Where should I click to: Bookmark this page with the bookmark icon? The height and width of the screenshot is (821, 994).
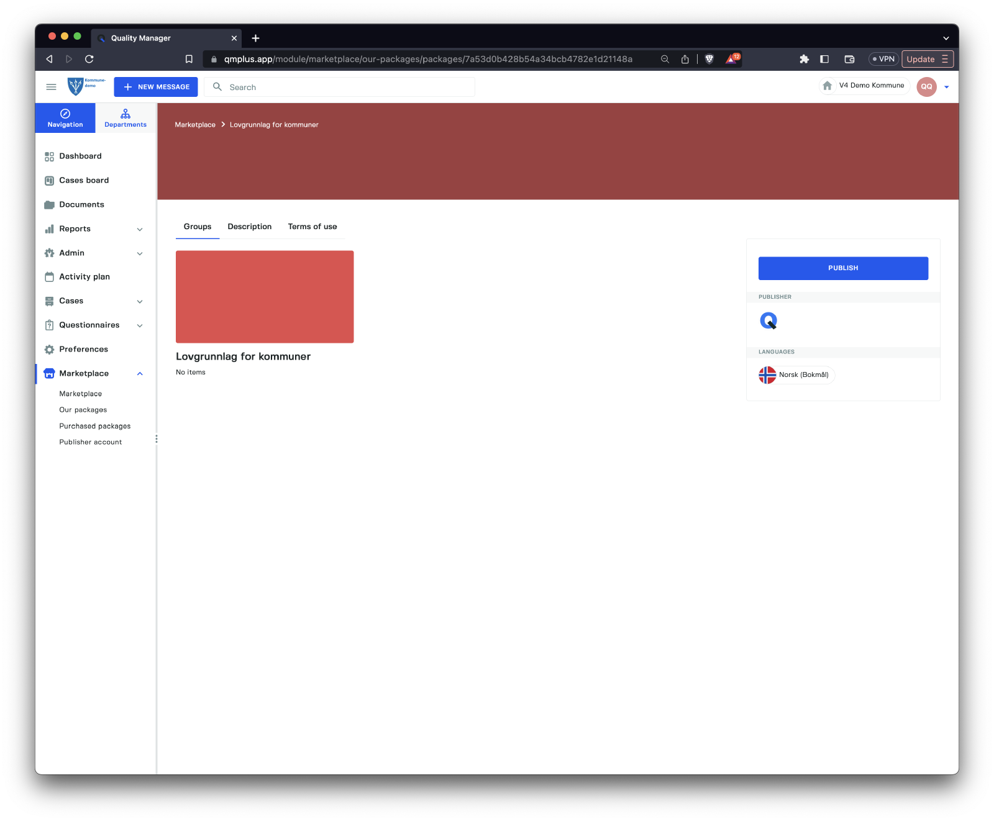pyautogui.click(x=189, y=59)
